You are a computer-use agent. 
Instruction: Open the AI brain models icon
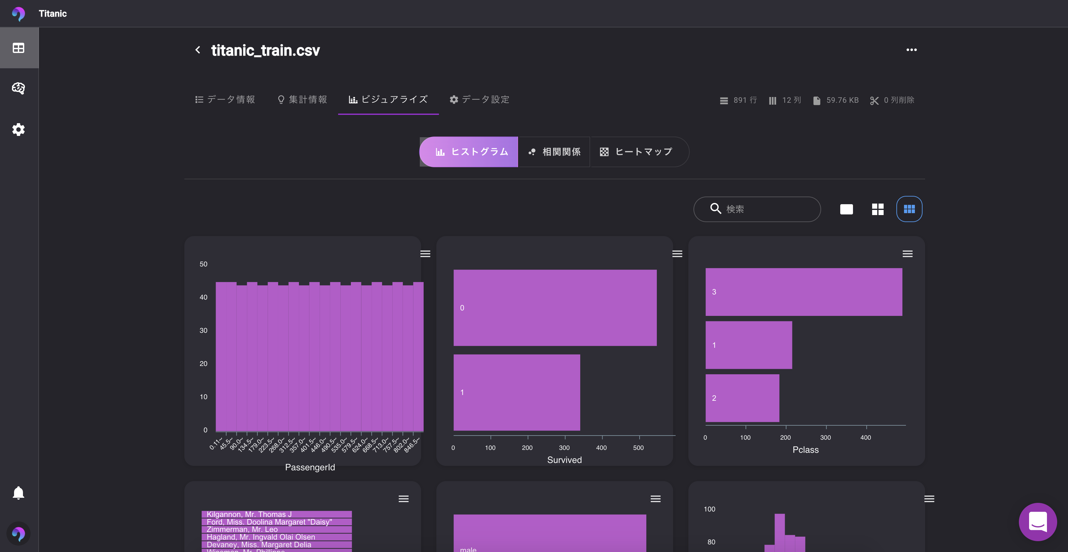pos(19,88)
